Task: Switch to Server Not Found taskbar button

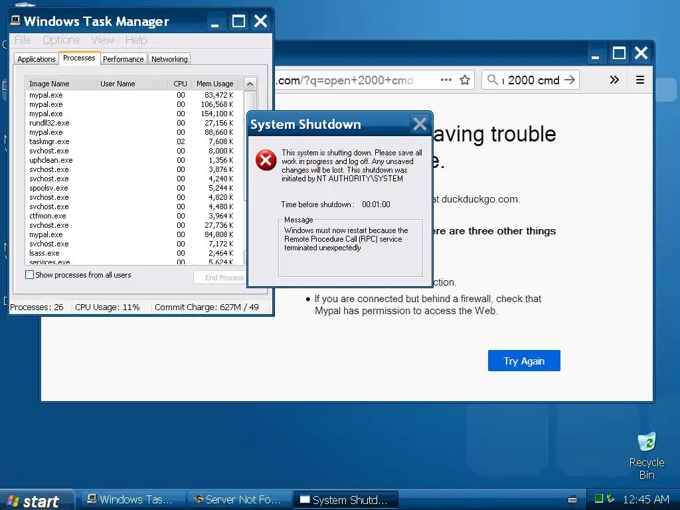Action: point(238,499)
